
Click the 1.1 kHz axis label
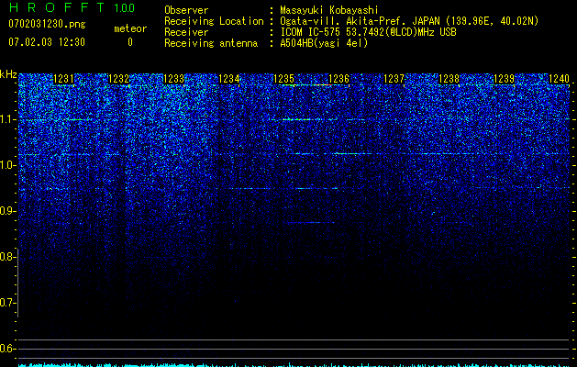[x=8, y=119]
